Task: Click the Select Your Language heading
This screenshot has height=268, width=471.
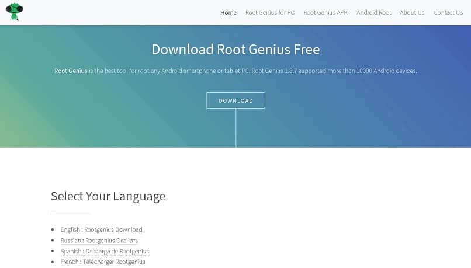Action: pyautogui.click(x=108, y=196)
